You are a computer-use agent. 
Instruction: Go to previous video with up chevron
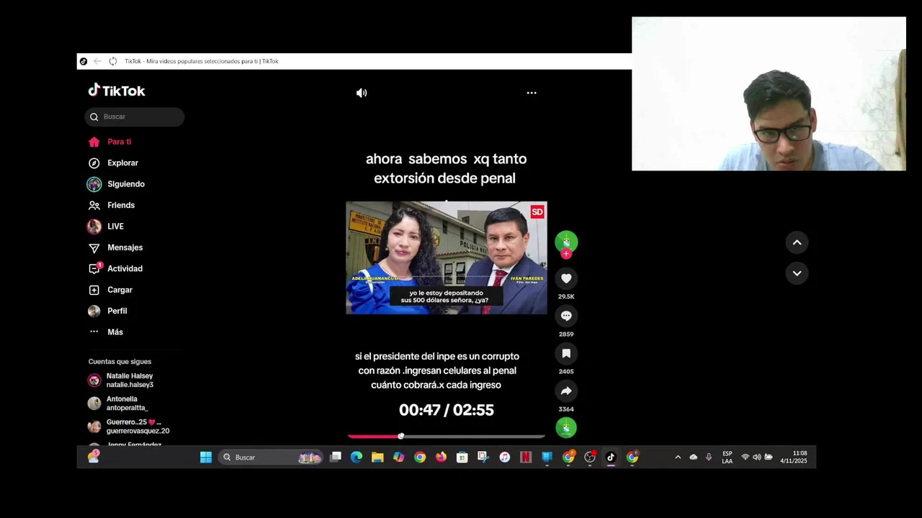(x=797, y=242)
